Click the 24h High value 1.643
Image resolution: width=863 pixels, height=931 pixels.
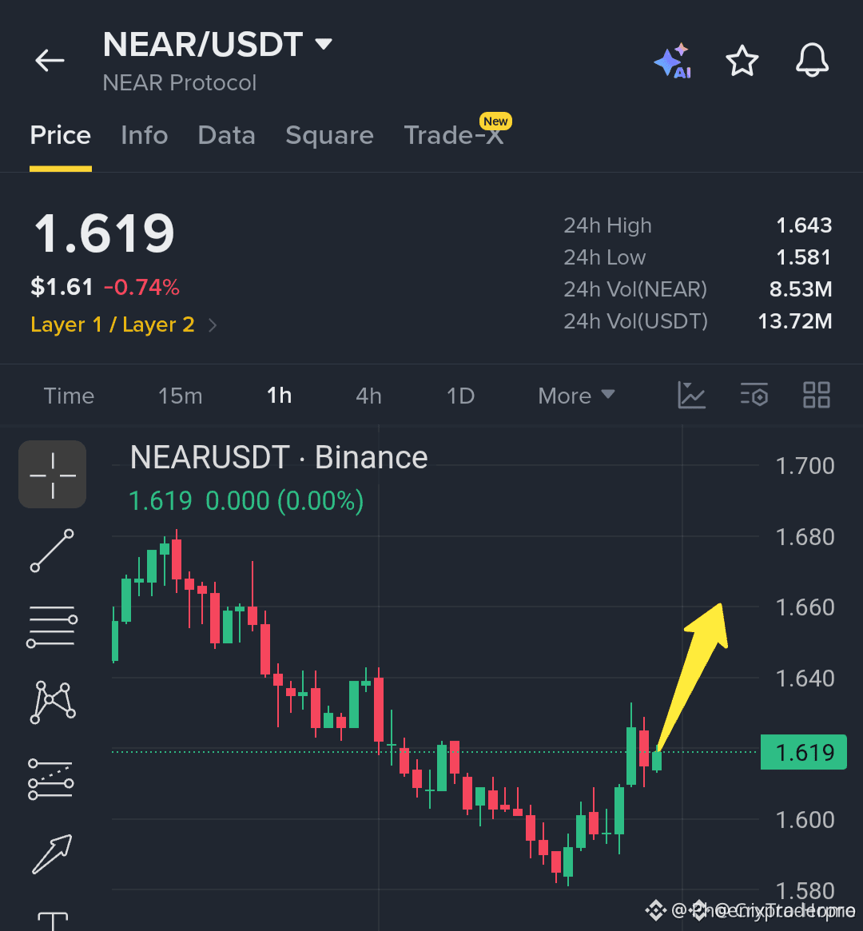tap(804, 225)
